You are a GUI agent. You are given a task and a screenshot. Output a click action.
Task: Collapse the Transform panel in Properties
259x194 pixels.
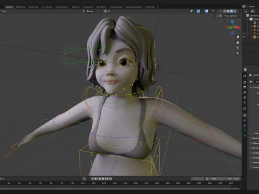(251, 87)
